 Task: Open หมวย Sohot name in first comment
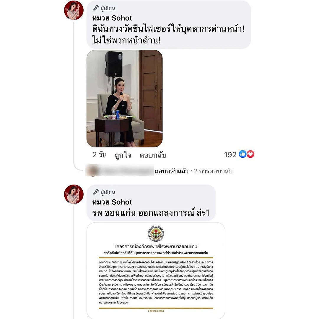click(x=112, y=18)
